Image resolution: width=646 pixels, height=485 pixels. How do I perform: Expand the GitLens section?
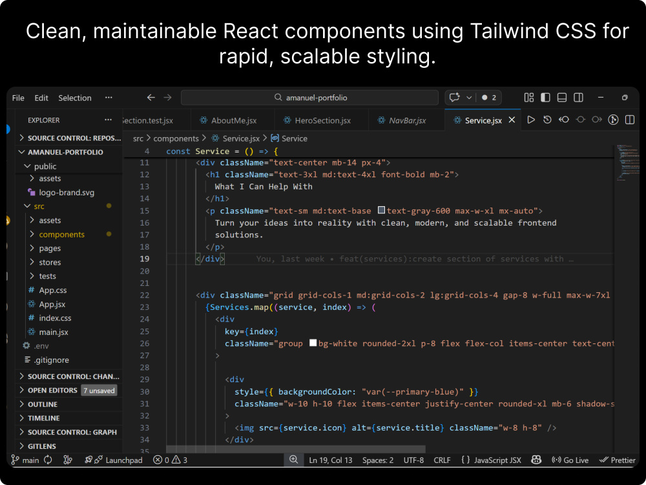[69, 446]
